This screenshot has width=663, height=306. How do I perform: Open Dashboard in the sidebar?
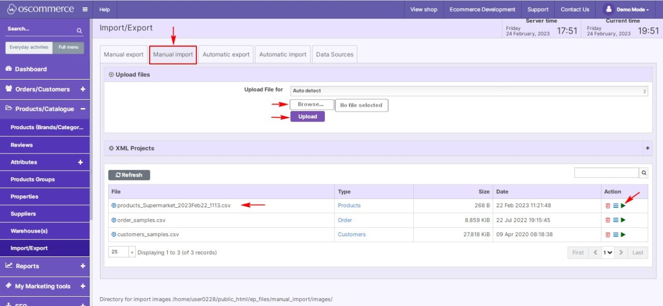(x=45, y=69)
